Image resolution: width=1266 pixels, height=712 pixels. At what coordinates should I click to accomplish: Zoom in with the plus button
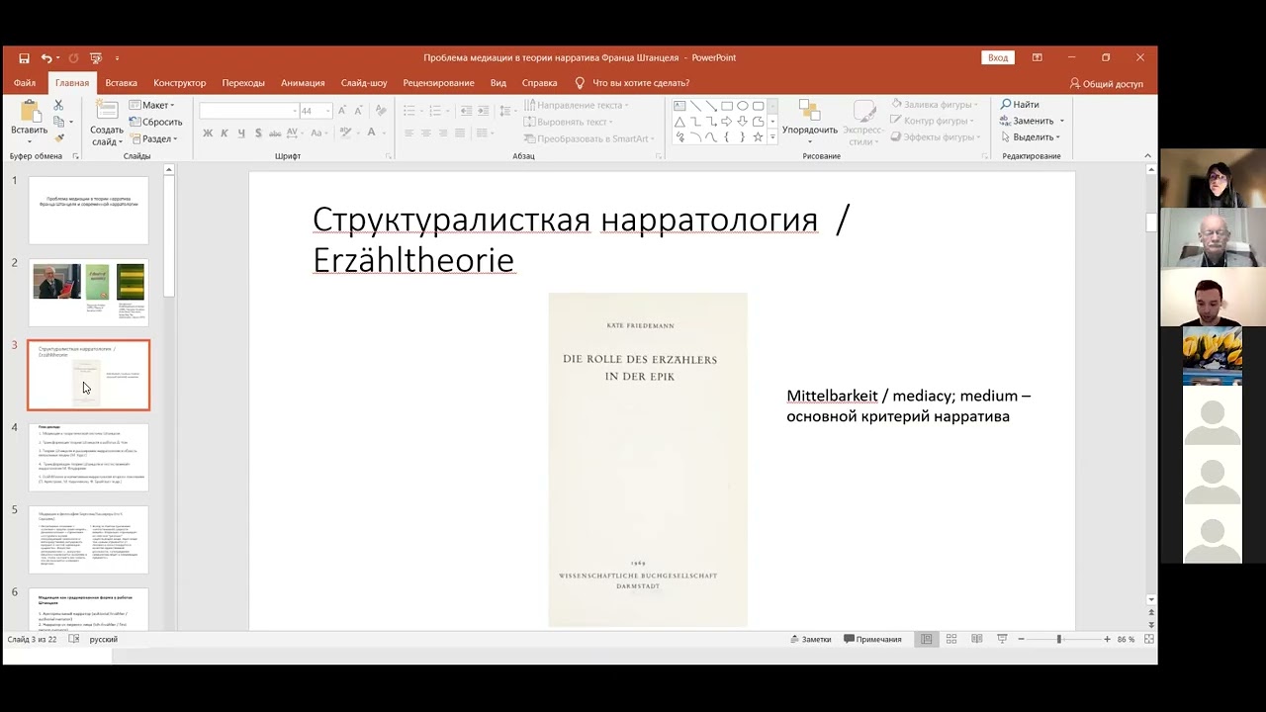click(x=1107, y=640)
